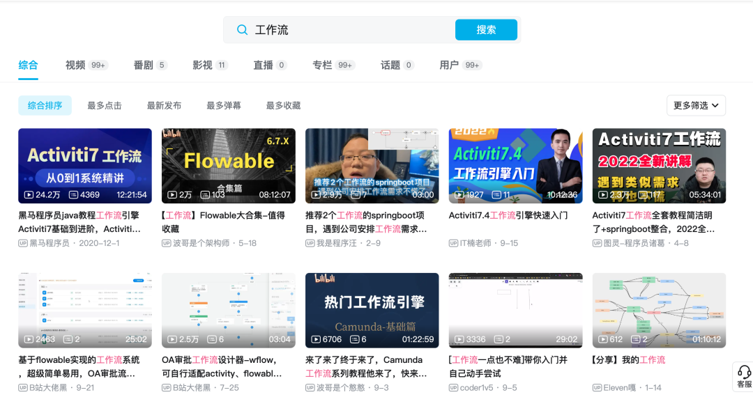The image size is (753, 397).
Task: Sort results by 最多收藏
Action: click(283, 105)
